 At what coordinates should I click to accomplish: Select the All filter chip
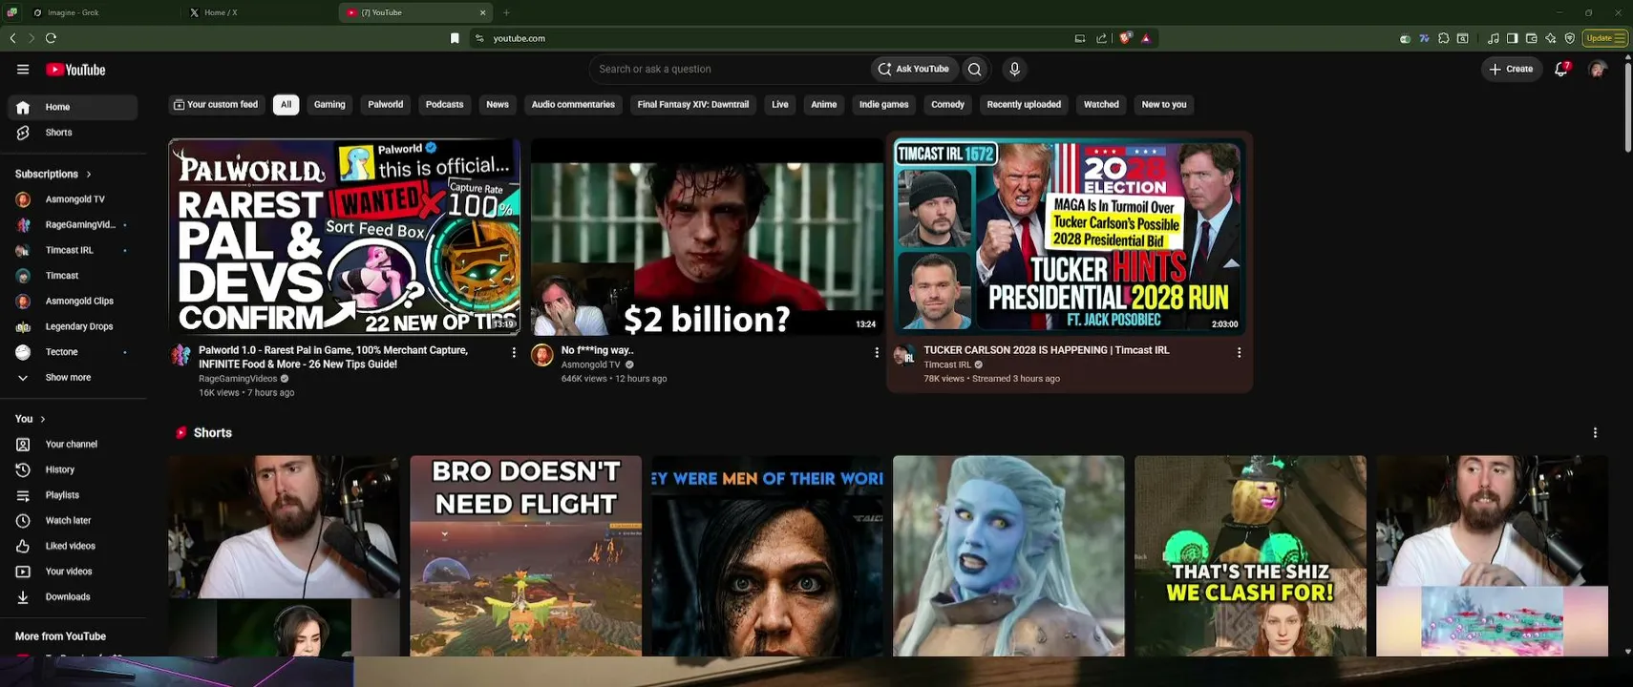(286, 105)
